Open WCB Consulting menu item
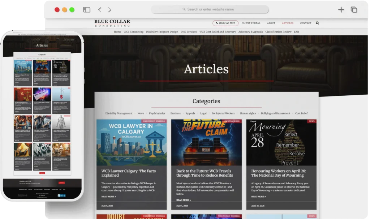This screenshot has height=222, width=370. [133, 32]
